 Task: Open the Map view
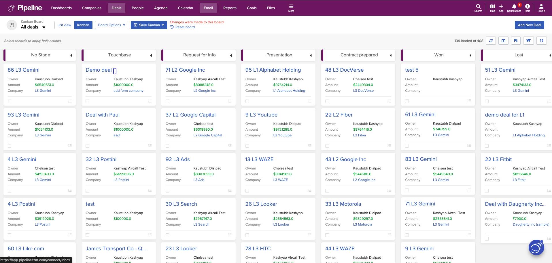(492, 7)
